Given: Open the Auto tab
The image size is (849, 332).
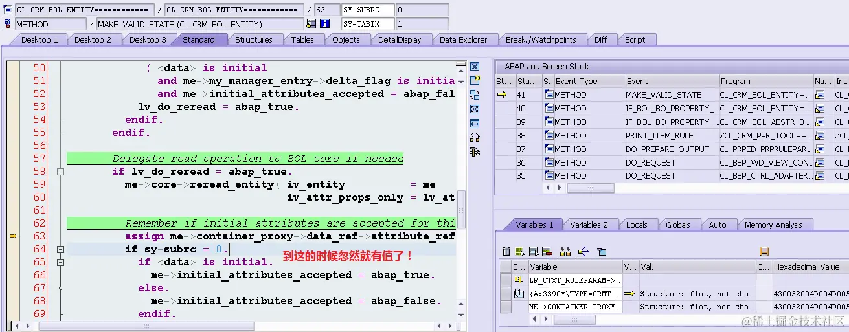Looking at the screenshot, I should point(718,225).
